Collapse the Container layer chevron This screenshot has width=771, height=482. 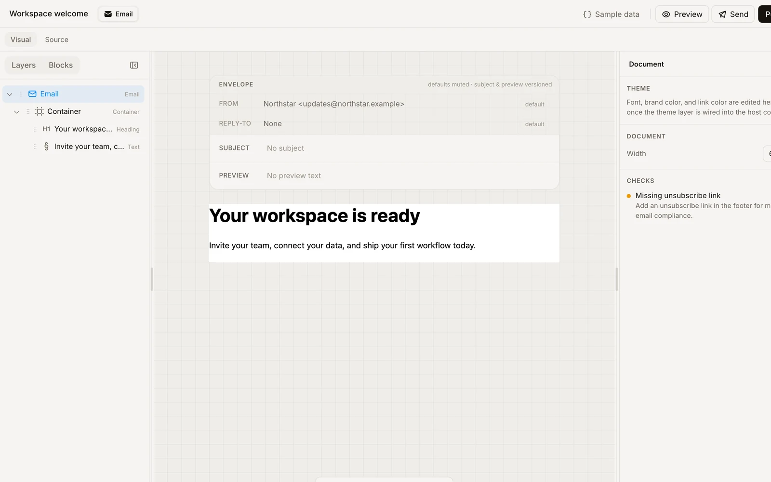click(16, 112)
